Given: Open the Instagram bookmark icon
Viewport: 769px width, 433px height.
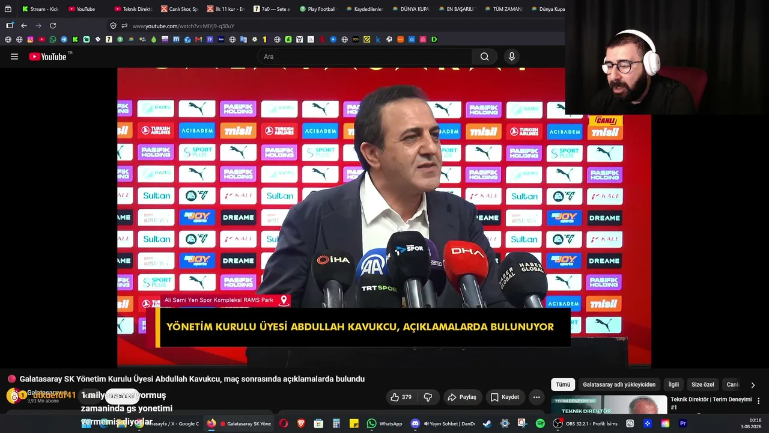Looking at the screenshot, I should (x=31, y=40).
